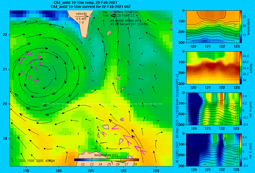Click the temperature section's vertical color bar

(x=241, y=27)
